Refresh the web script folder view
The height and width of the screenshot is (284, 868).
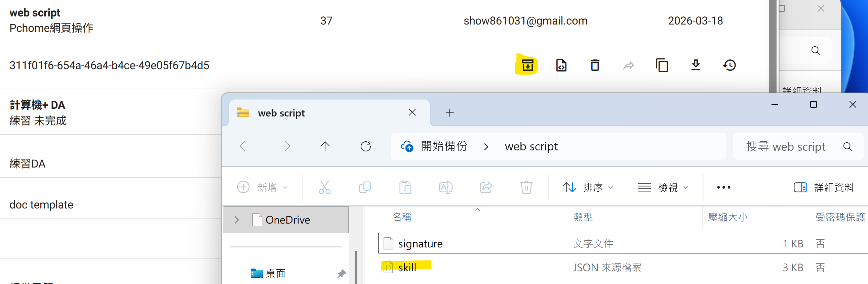click(366, 146)
